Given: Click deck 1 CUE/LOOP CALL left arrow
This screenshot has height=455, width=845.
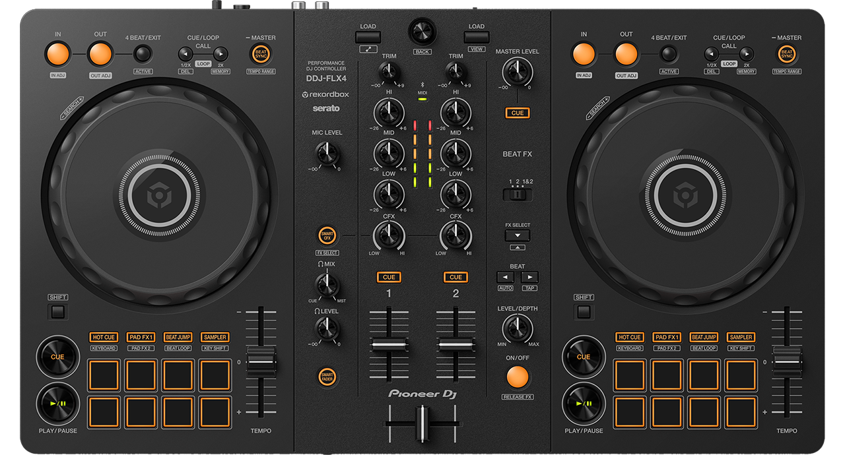Looking at the screenshot, I should tap(185, 54).
